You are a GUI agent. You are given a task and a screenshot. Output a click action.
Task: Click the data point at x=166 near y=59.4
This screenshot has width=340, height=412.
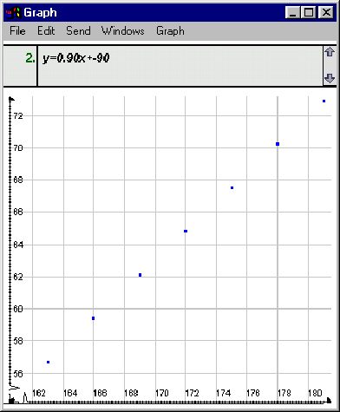click(93, 318)
